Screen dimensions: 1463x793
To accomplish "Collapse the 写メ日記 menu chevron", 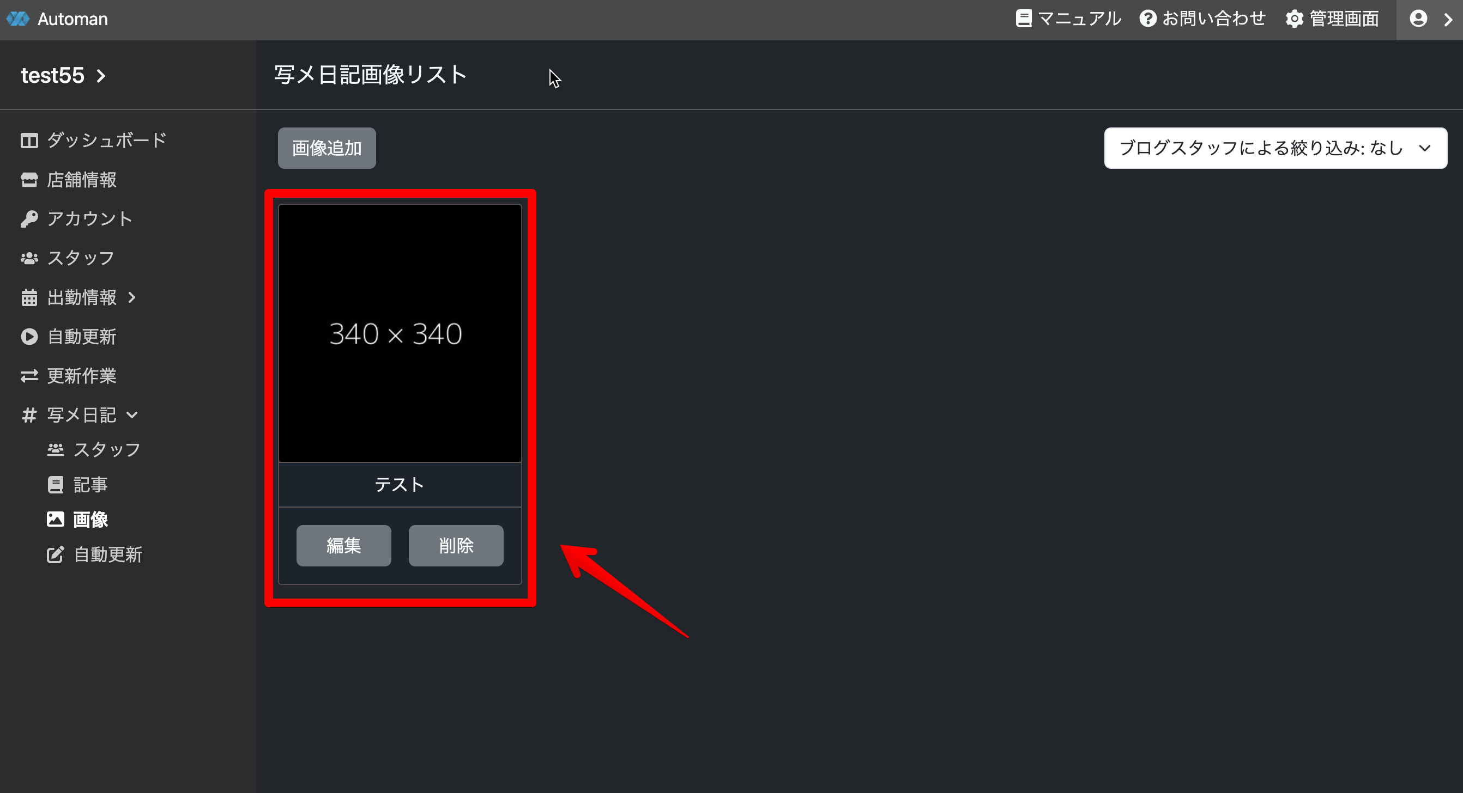I will click(x=132, y=415).
